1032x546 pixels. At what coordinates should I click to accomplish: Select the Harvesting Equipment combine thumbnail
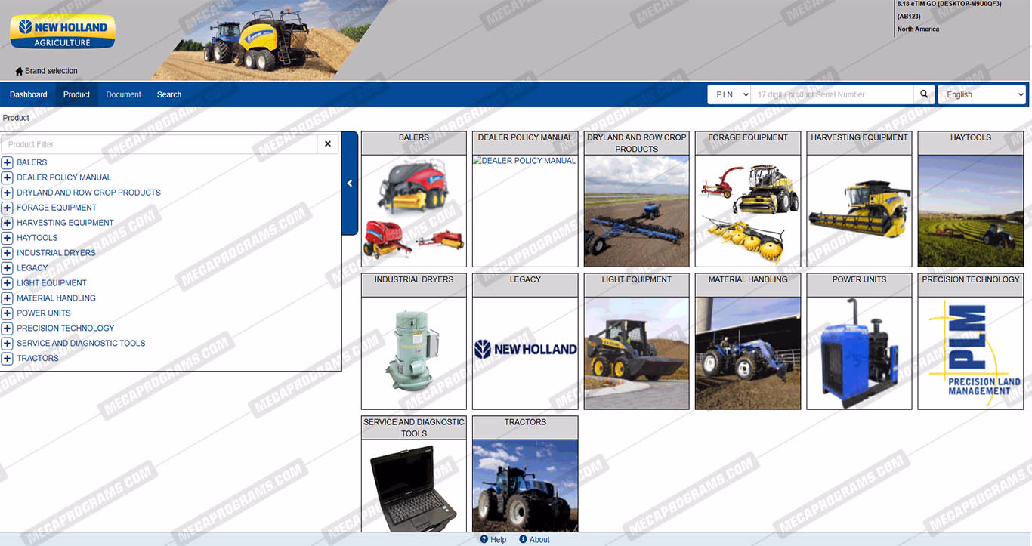[x=859, y=210]
